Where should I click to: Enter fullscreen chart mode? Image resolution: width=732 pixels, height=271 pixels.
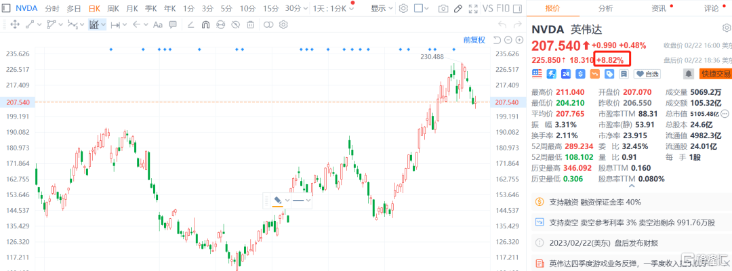point(473,8)
